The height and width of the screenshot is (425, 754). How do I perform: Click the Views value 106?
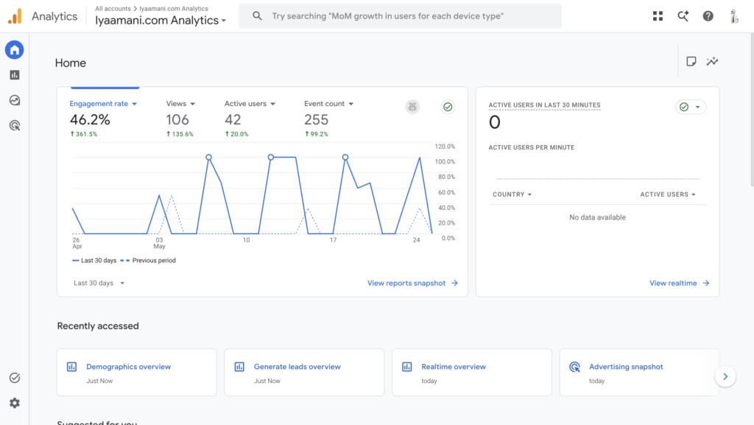(x=177, y=119)
